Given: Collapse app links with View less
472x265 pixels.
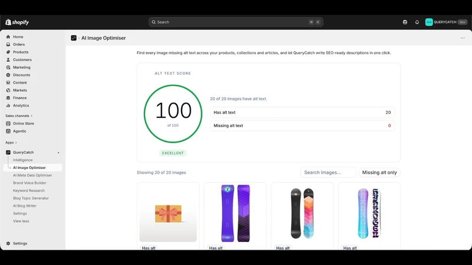Looking at the screenshot, I should tap(21, 221).
